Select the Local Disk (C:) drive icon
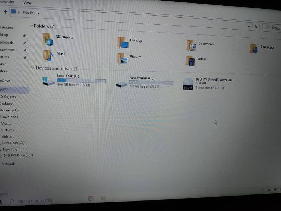Screen dimensions: 281x211 pos(48,81)
